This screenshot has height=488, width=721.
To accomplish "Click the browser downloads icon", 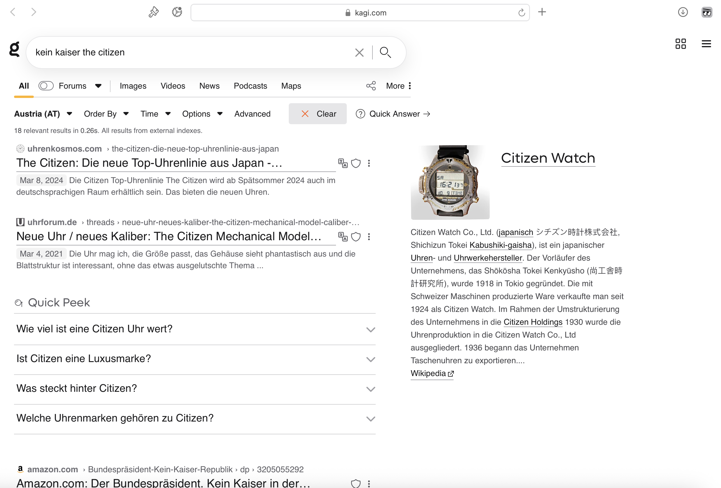I will coord(682,13).
